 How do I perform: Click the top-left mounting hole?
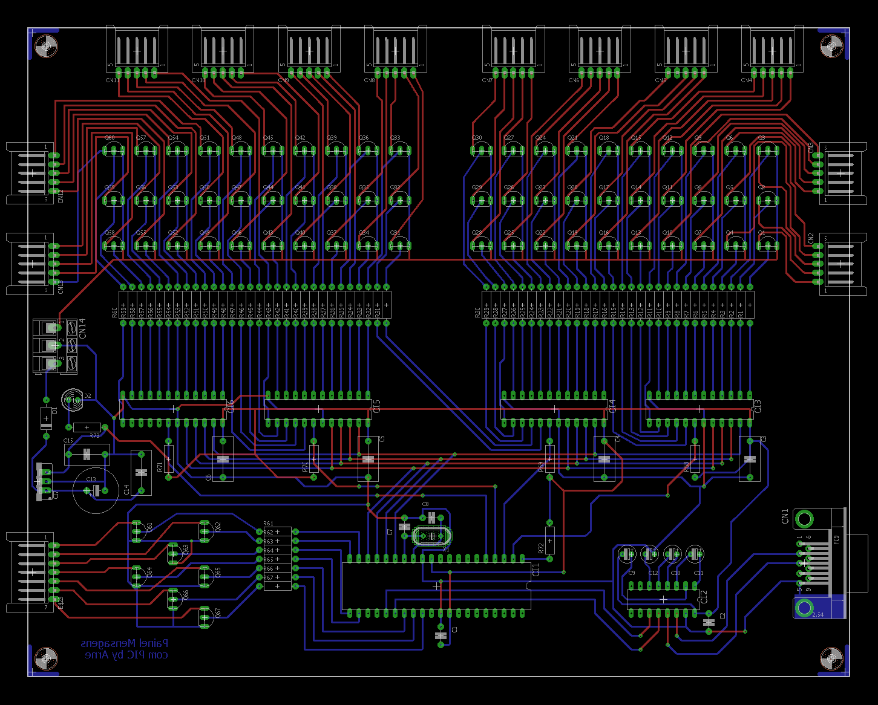point(46,46)
